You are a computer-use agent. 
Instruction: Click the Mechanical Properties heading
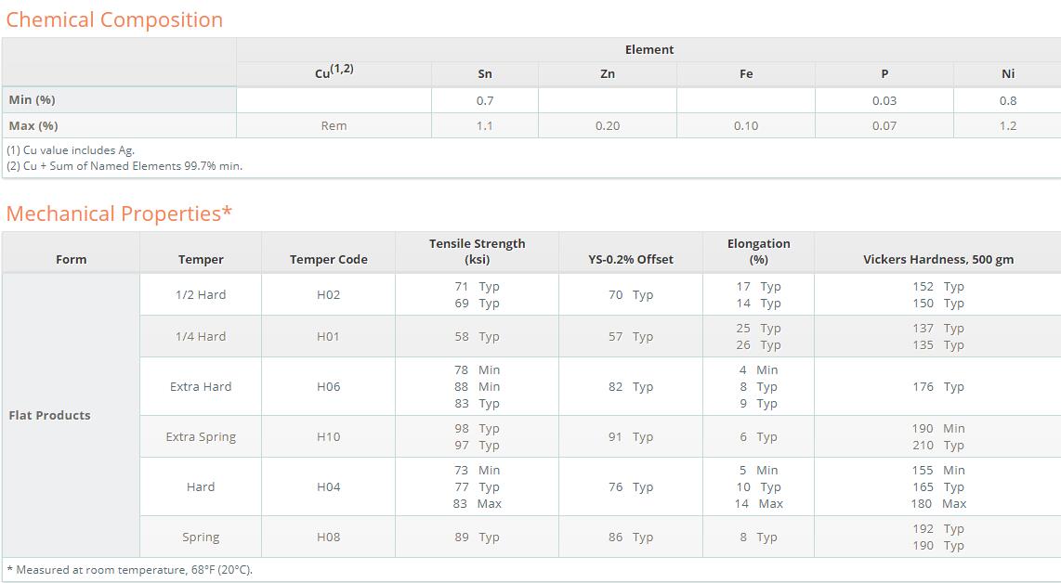point(119,214)
